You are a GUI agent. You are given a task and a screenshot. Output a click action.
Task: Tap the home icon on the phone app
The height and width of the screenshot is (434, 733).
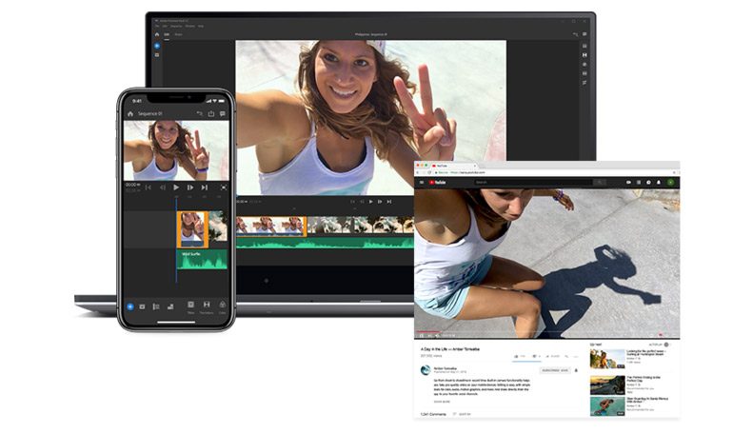130,113
